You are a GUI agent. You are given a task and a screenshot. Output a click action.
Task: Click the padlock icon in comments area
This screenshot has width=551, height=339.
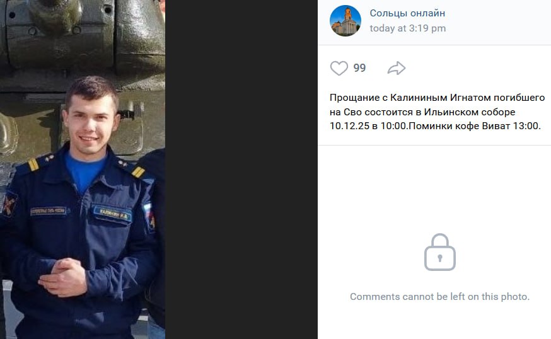pyautogui.click(x=439, y=252)
